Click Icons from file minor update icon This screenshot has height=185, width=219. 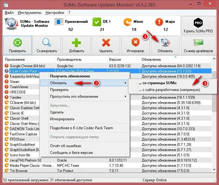tap(6, 155)
